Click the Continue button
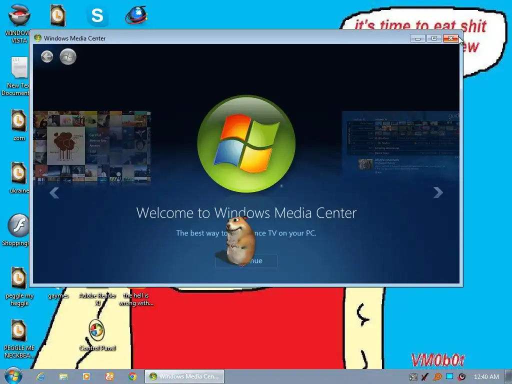 click(246, 260)
